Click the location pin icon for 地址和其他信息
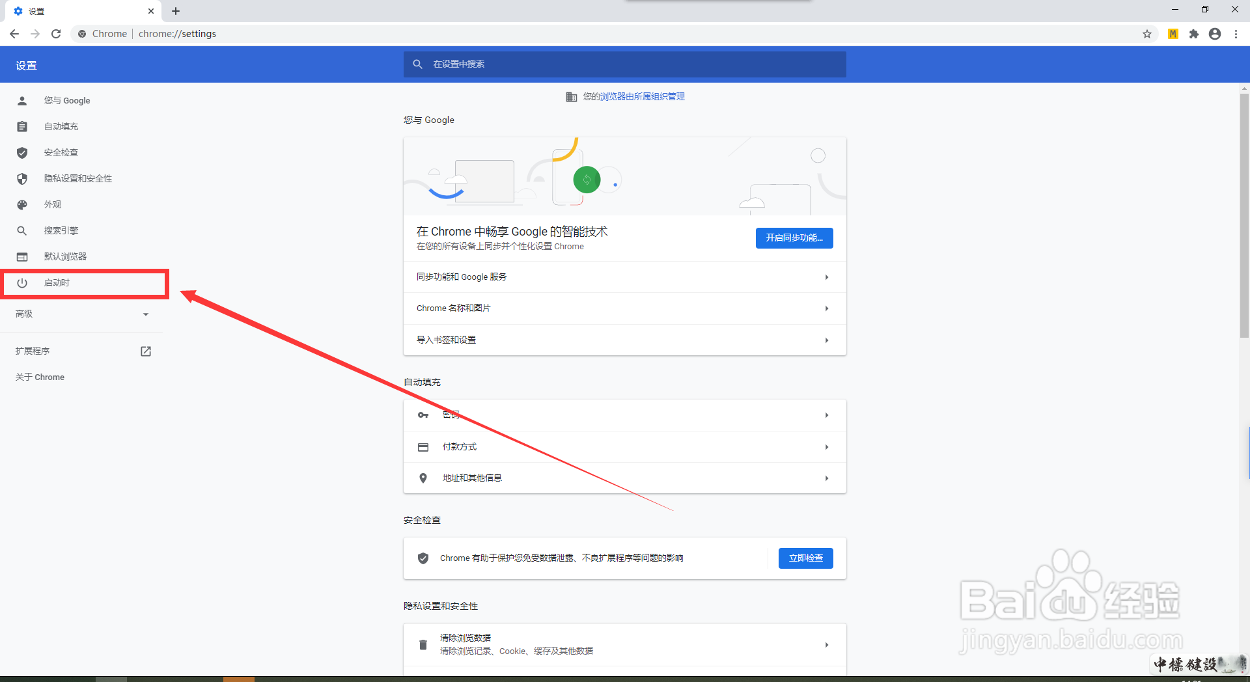Viewport: 1250px width, 682px height. coord(423,478)
